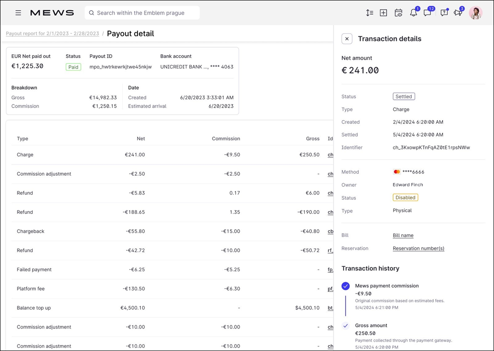Screen dimensions: 494x351
Task: Click the MEWS logo
Action: tap(52, 13)
